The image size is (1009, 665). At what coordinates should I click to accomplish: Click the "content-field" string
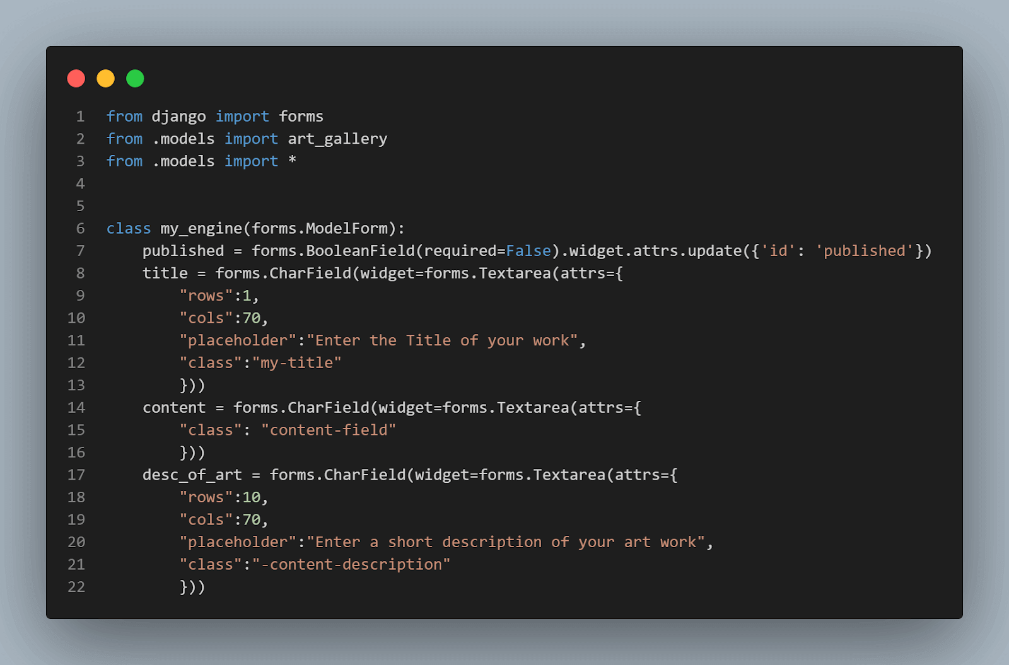(329, 431)
